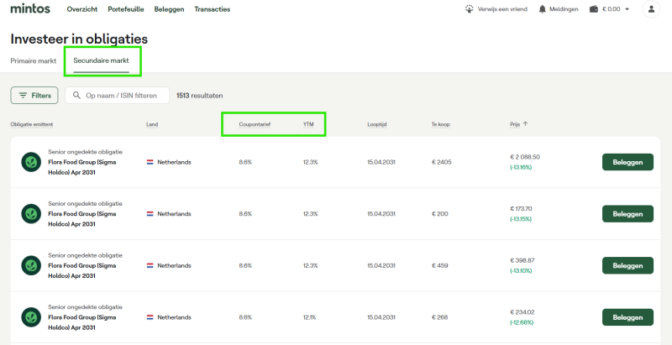
Task: Sort by Obligatie emittent column header
Action: pyautogui.click(x=32, y=124)
